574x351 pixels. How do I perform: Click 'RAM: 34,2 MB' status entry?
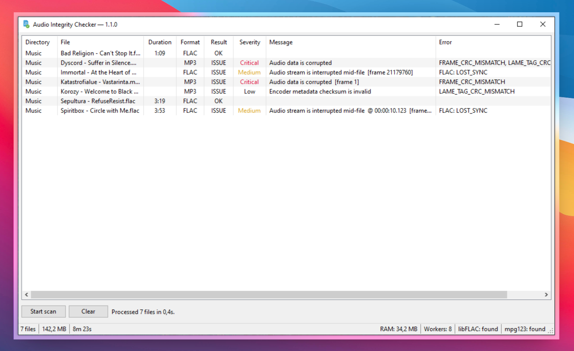[x=399, y=329]
